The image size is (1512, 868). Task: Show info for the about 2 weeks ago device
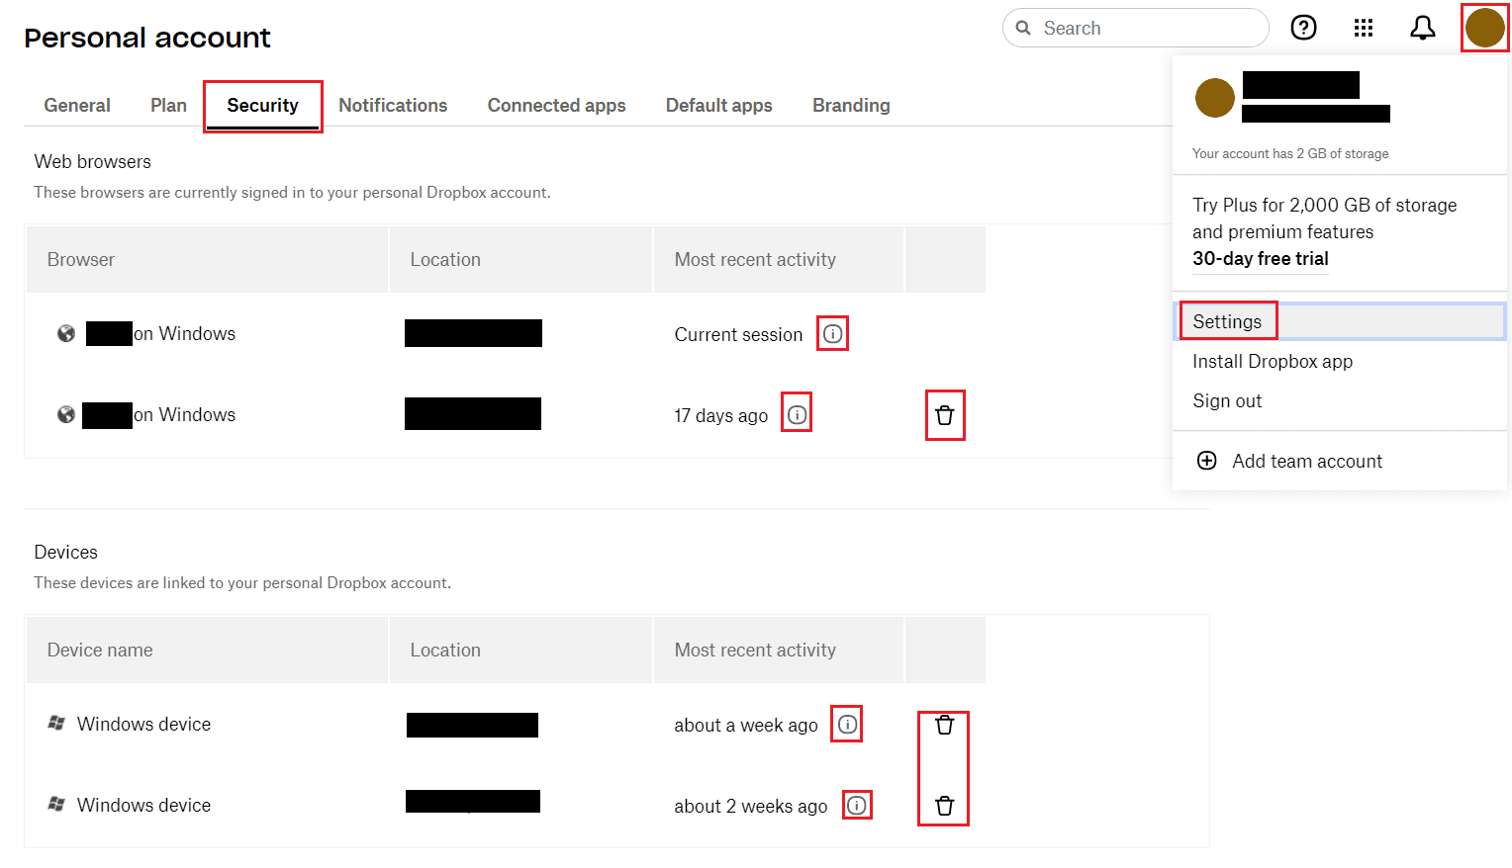(857, 806)
